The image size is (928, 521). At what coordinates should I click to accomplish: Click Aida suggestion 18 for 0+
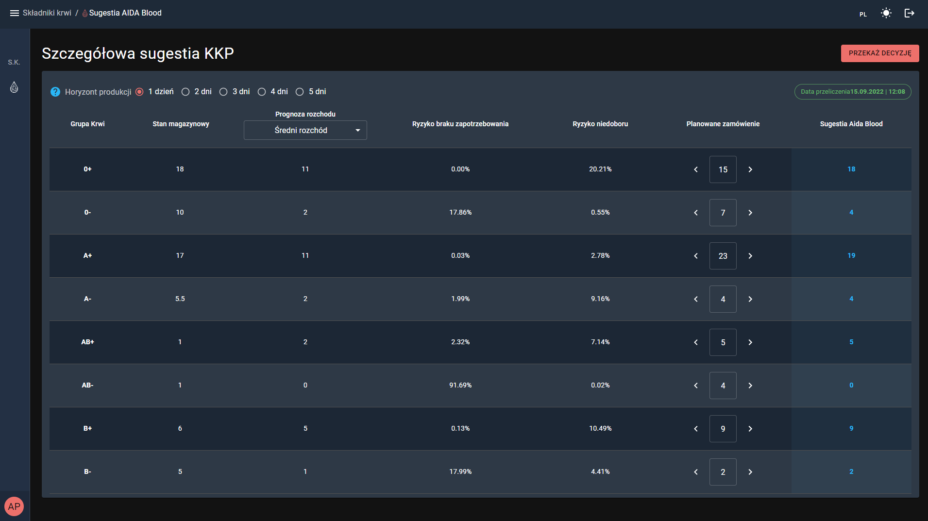tap(851, 169)
